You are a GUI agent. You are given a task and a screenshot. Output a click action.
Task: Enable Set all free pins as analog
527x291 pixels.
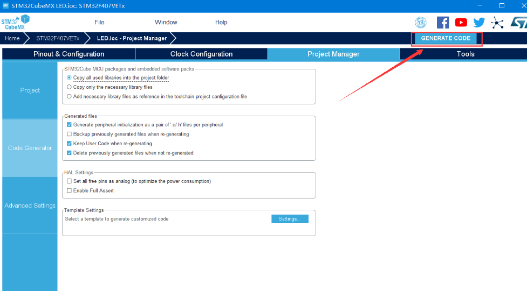pos(69,181)
